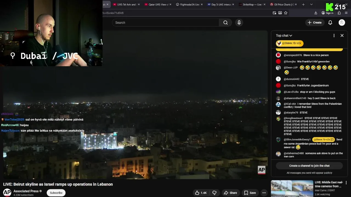This screenshot has height=197, width=351.
Task: Save the video to a playlist
Action: point(250,193)
